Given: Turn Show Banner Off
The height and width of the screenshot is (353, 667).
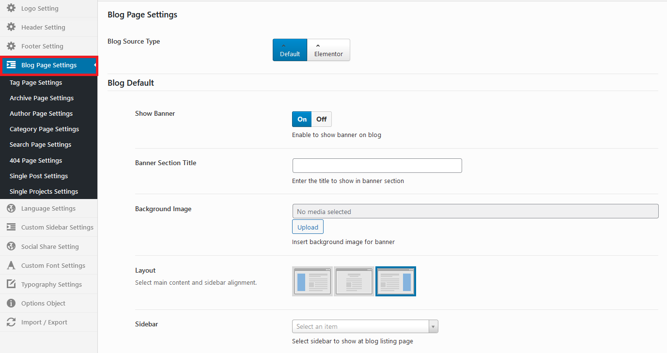Looking at the screenshot, I should [321, 119].
